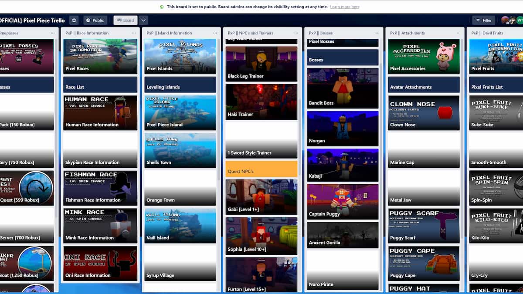This screenshot has height=294, width=523.
Task: Click the WT member avatar
Action: point(519,20)
